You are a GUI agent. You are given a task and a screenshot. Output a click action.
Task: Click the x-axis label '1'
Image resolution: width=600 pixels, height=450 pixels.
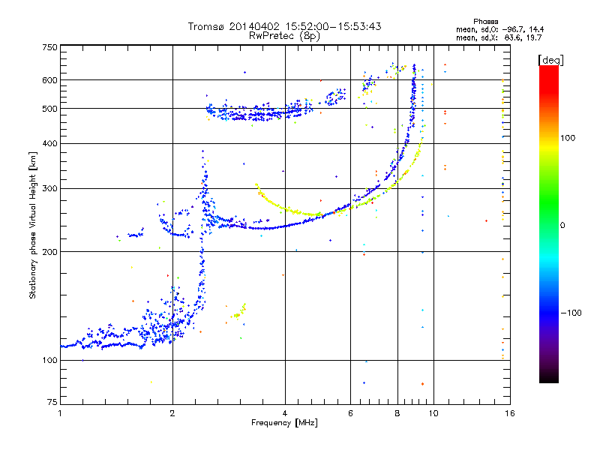click(60, 413)
